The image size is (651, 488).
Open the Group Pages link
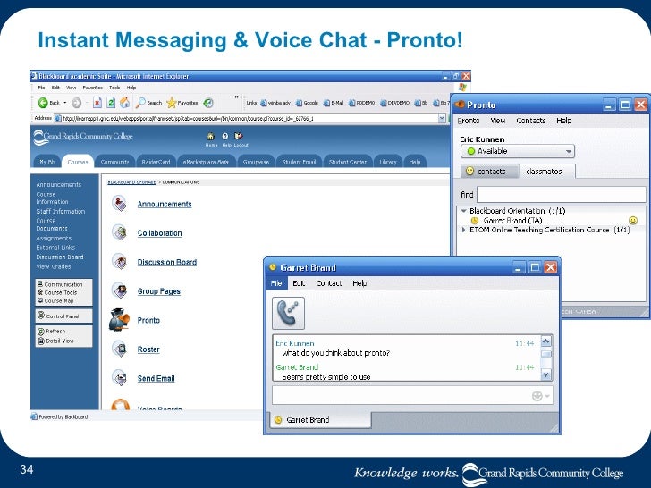click(x=158, y=291)
